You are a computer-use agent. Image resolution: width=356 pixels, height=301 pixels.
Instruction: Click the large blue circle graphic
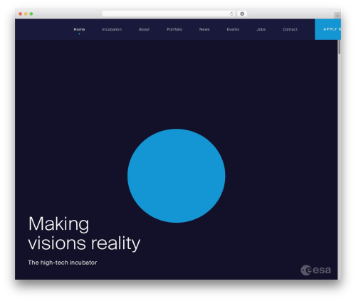point(177,176)
